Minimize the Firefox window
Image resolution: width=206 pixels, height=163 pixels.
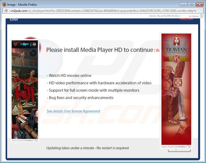pos(183,5)
